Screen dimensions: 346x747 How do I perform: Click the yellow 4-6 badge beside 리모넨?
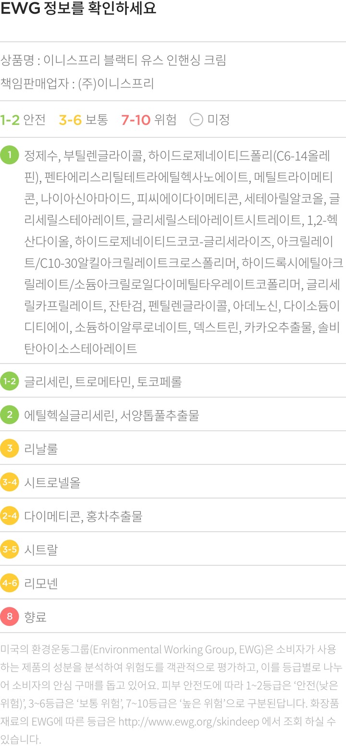pyautogui.click(x=10, y=584)
